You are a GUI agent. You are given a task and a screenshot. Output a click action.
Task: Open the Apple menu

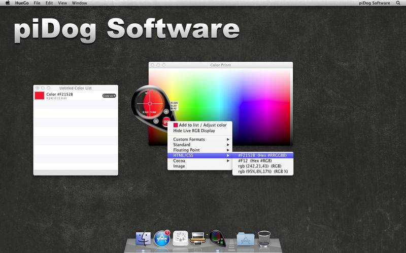(8, 3)
